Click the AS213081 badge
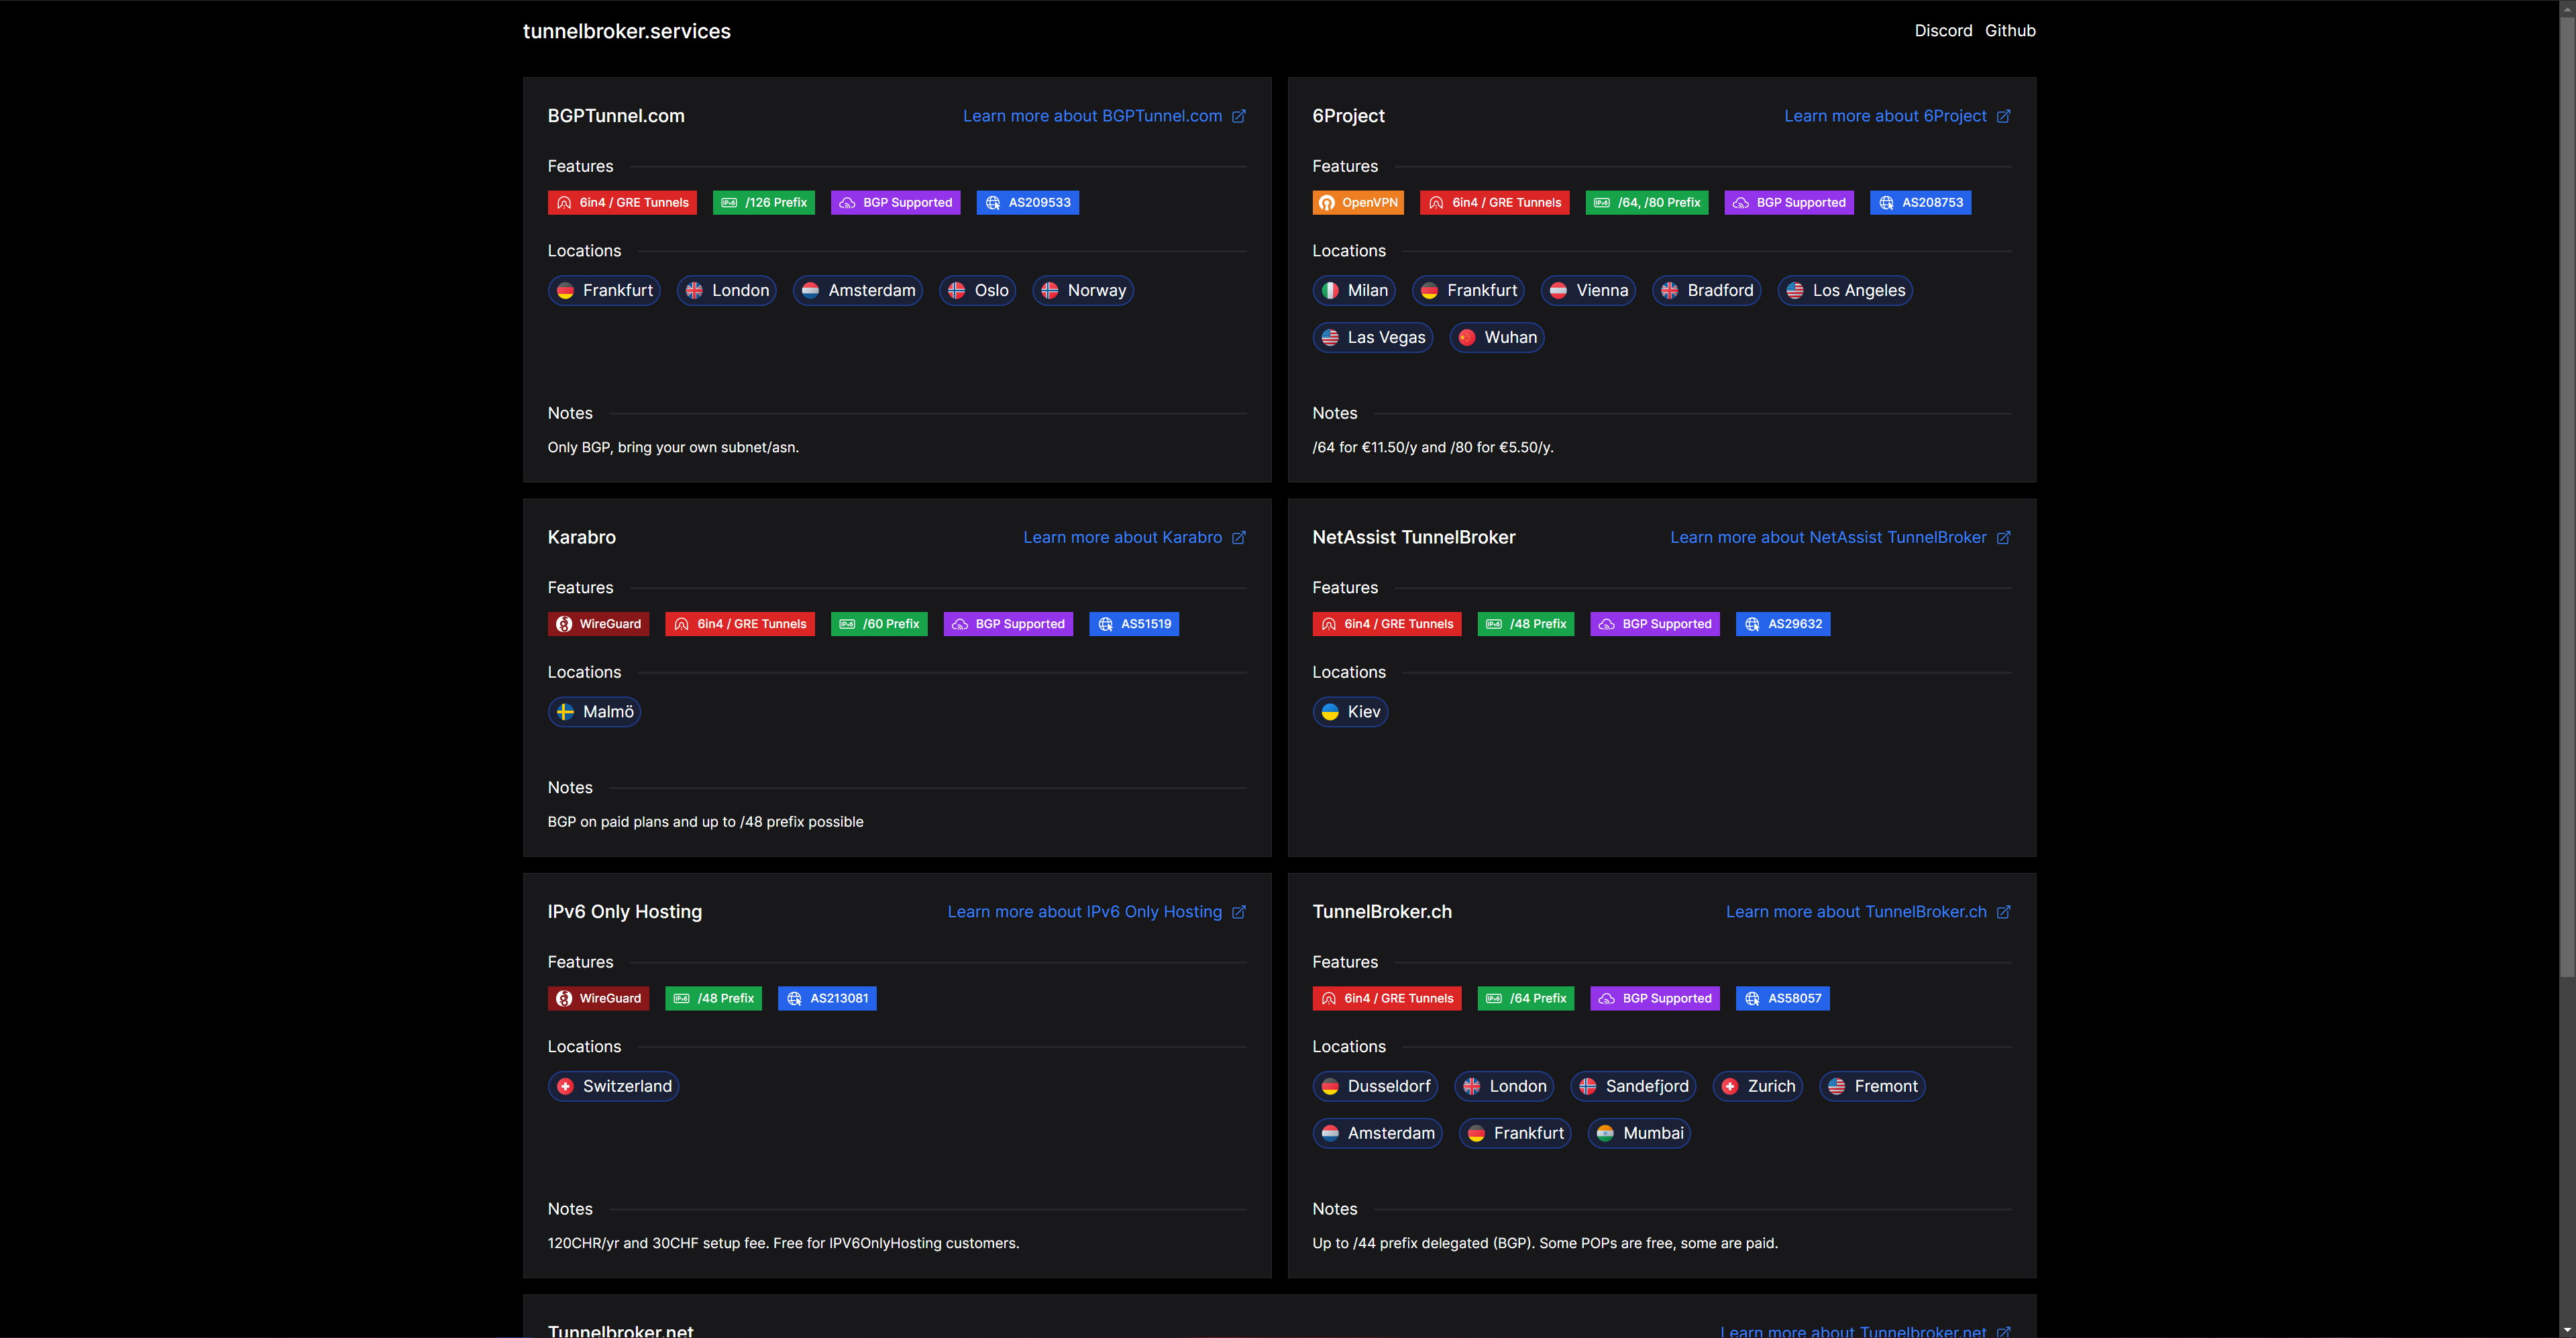The height and width of the screenshot is (1338, 2576). [x=827, y=999]
